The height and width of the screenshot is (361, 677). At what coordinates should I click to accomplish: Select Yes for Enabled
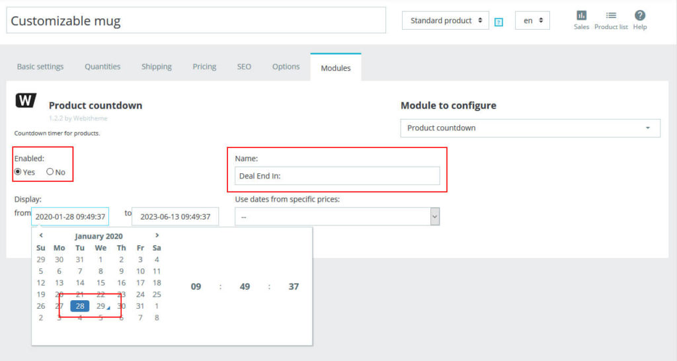point(19,172)
